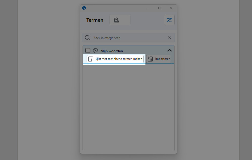Minimize the Termen window
The height and width of the screenshot is (160, 252).
tap(148, 8)
